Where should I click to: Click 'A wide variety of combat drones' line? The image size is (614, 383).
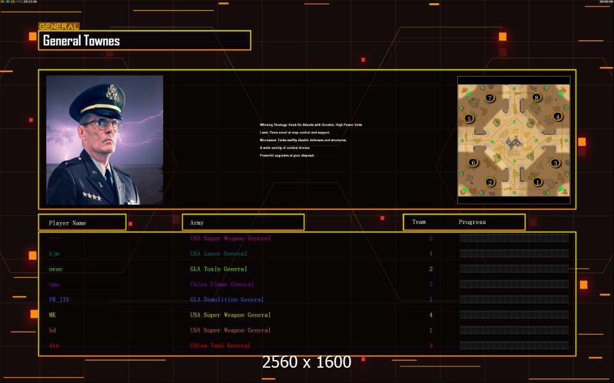(x=285, y=147)
